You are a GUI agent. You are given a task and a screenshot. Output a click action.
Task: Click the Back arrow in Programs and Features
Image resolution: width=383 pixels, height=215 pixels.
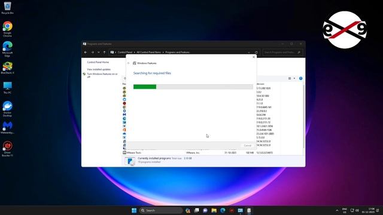click(x=86, y=52)
